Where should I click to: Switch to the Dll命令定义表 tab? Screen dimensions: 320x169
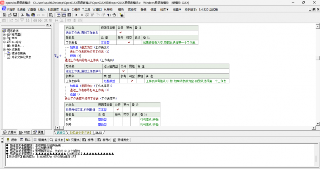click(80, 132)
